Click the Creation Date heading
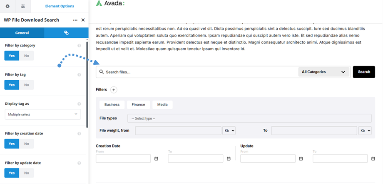The height and width of the screenshot is (184, 383). [108, 146]
